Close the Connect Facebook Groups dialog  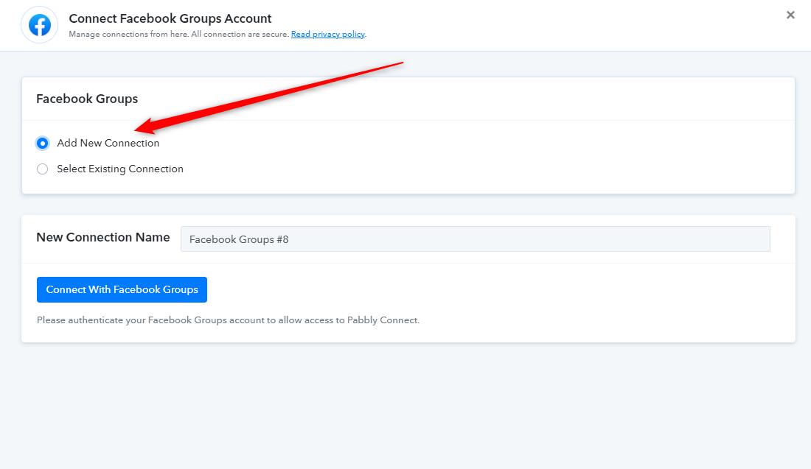[790, 15]
